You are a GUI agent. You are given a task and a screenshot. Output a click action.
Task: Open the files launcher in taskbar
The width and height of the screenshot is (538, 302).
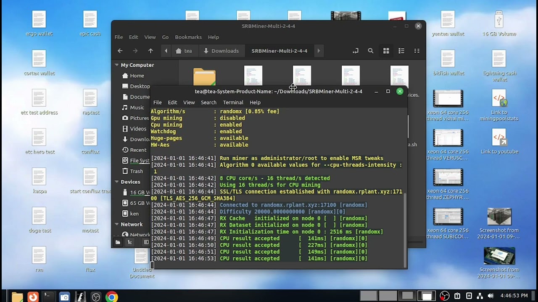(17, 297)
